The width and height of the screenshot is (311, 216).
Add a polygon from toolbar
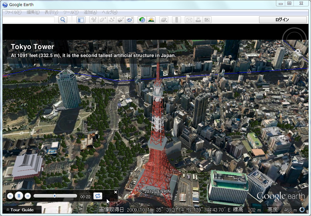103,20
